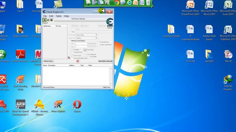Click the scan Value input field
This screenshot has width=236, height=132.
[x=94, y=32]
